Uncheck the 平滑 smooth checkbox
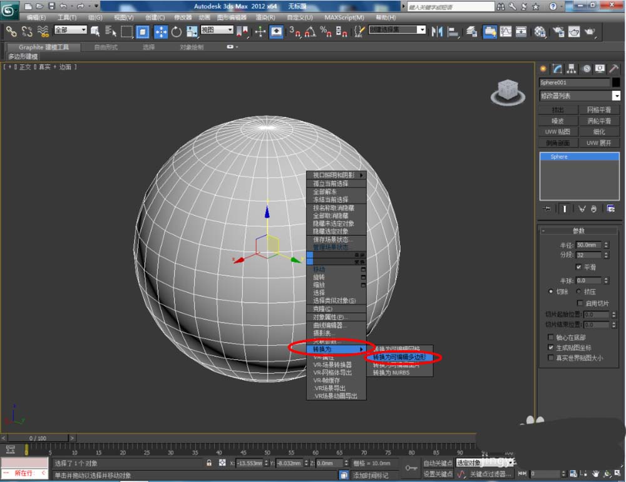626x482 pixels. (578, 267)
